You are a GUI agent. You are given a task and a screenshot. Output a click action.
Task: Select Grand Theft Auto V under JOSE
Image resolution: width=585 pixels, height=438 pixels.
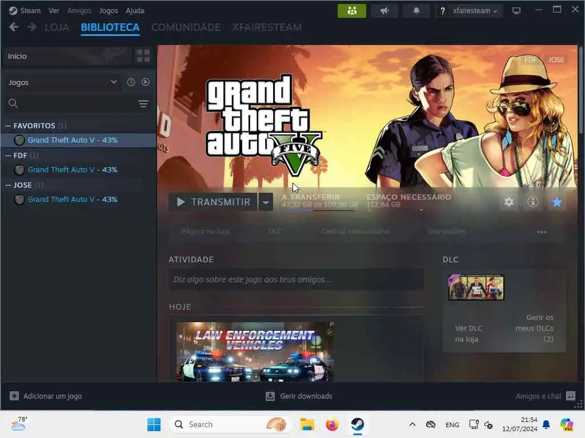point(79,200)
